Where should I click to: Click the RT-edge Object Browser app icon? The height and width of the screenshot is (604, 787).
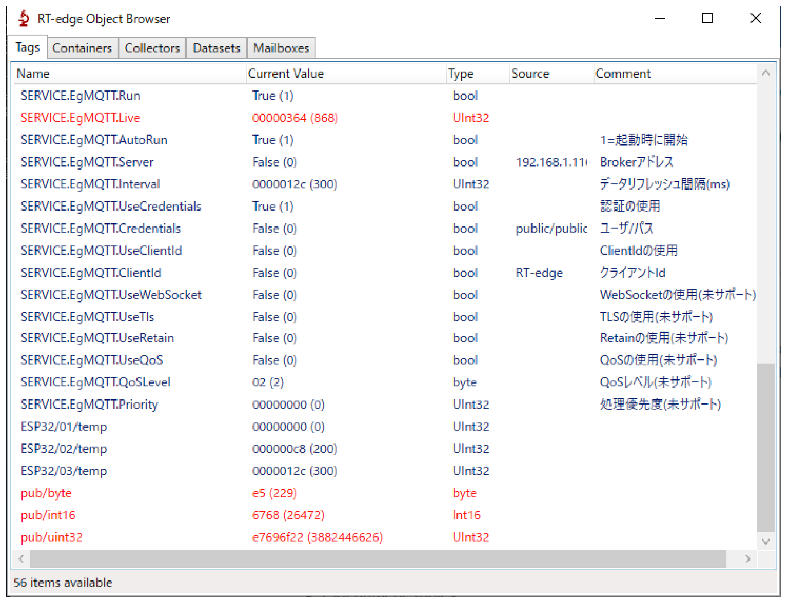point(24,19)
